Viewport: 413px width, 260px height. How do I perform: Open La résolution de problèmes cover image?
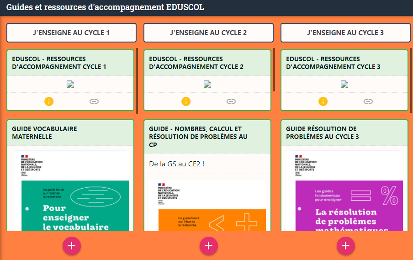344,191
